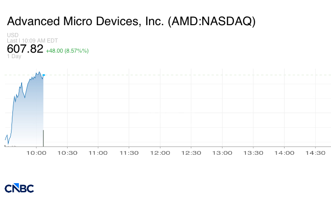Click the 14:00 time axis label
331x206 pixels.
(284, 153)
